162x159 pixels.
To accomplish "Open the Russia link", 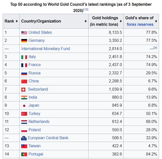I will pyautogui.click(x=35, y=73).
